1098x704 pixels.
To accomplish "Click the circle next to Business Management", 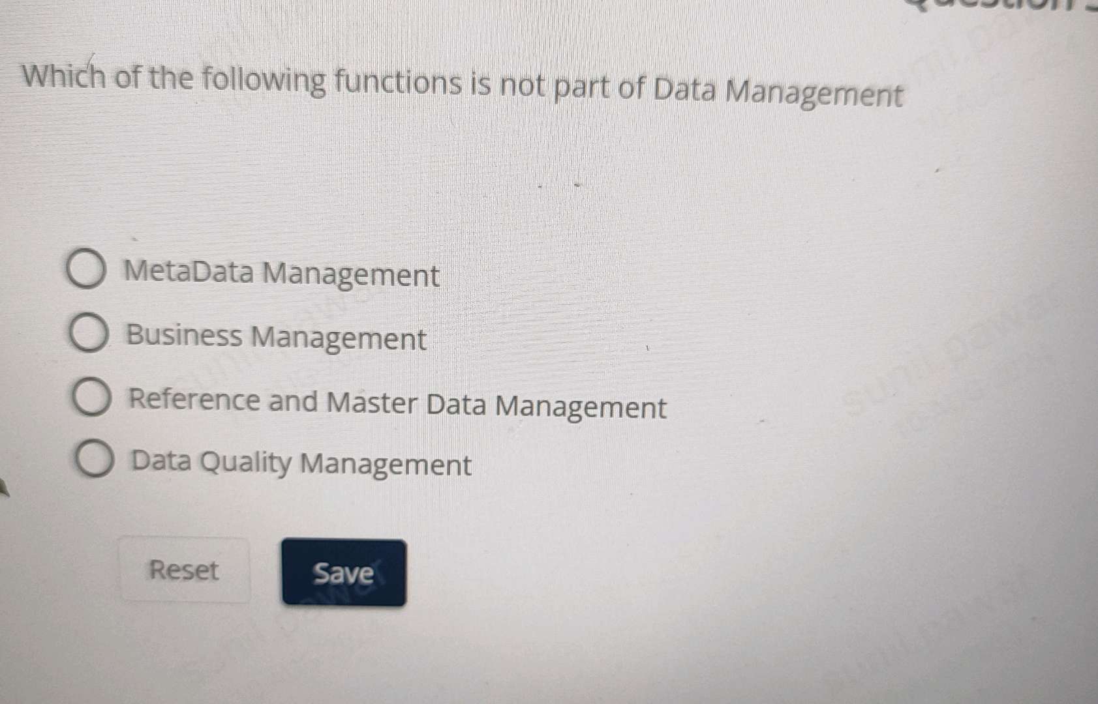I will coord(89,332).
